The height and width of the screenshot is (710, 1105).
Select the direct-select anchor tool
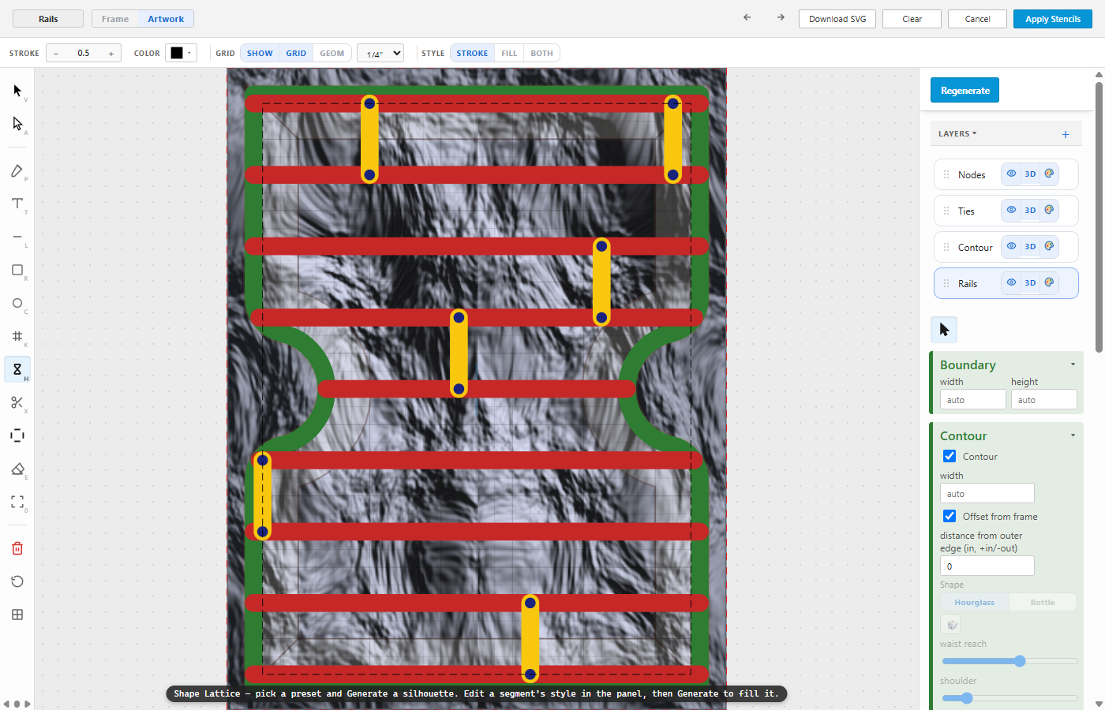[17, 124]
